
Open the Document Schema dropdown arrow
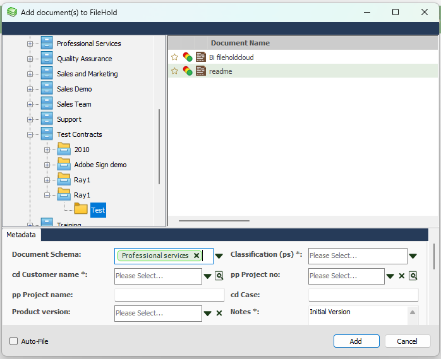(219, 256)
